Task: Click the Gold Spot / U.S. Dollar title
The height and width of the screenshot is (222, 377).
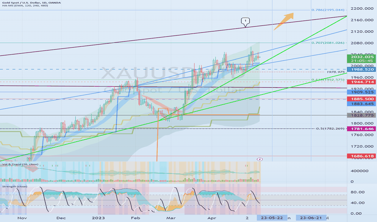Action: pos(31,3)
